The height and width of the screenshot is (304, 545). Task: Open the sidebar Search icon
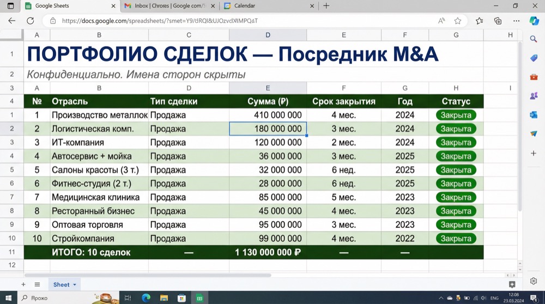click(534, 39)
